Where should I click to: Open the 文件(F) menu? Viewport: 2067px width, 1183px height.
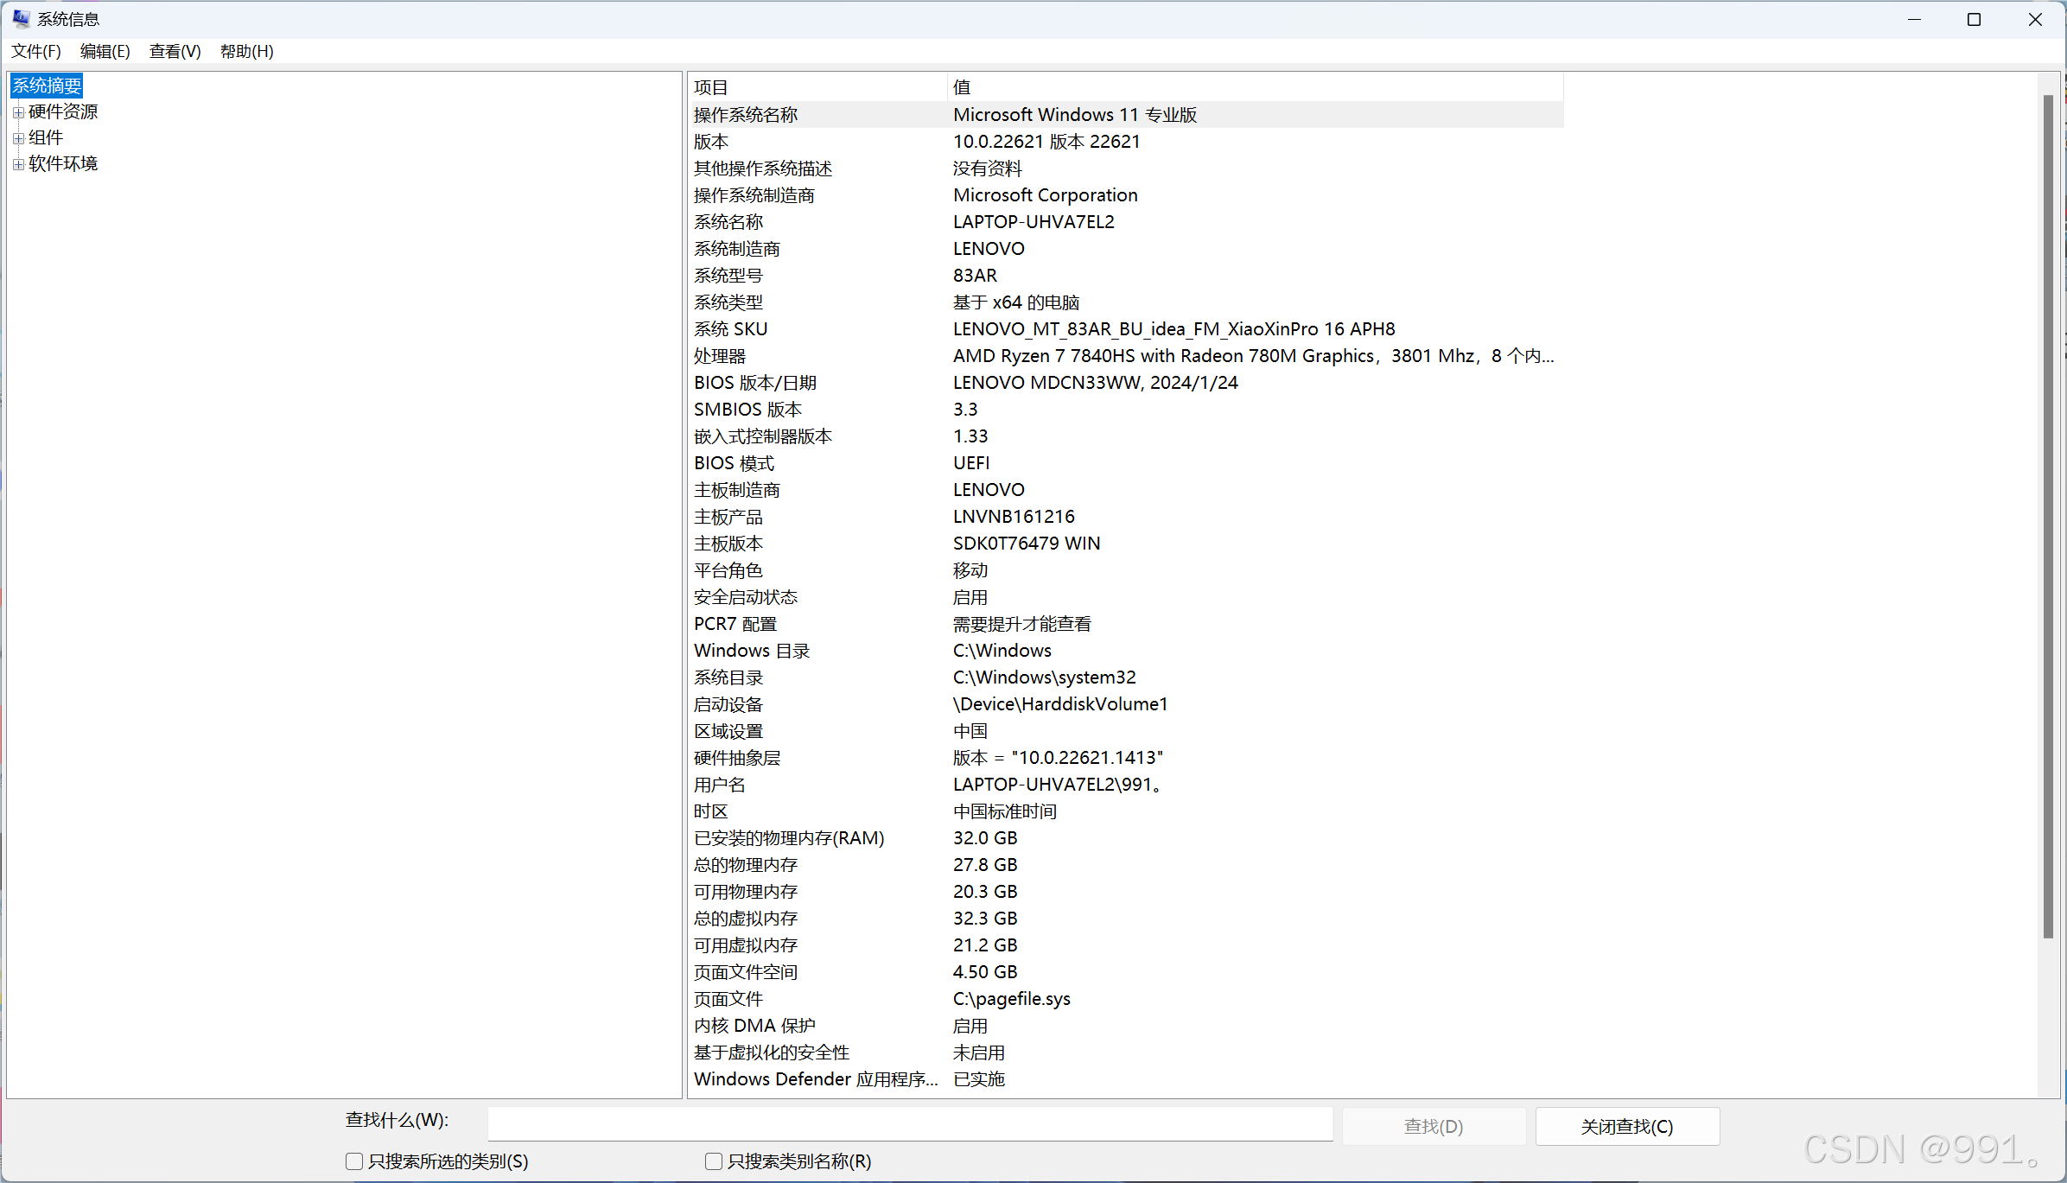(x=35, y=51)
